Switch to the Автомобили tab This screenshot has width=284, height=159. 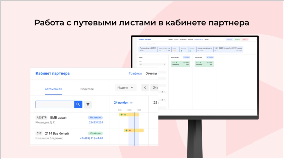pos(53,89)
